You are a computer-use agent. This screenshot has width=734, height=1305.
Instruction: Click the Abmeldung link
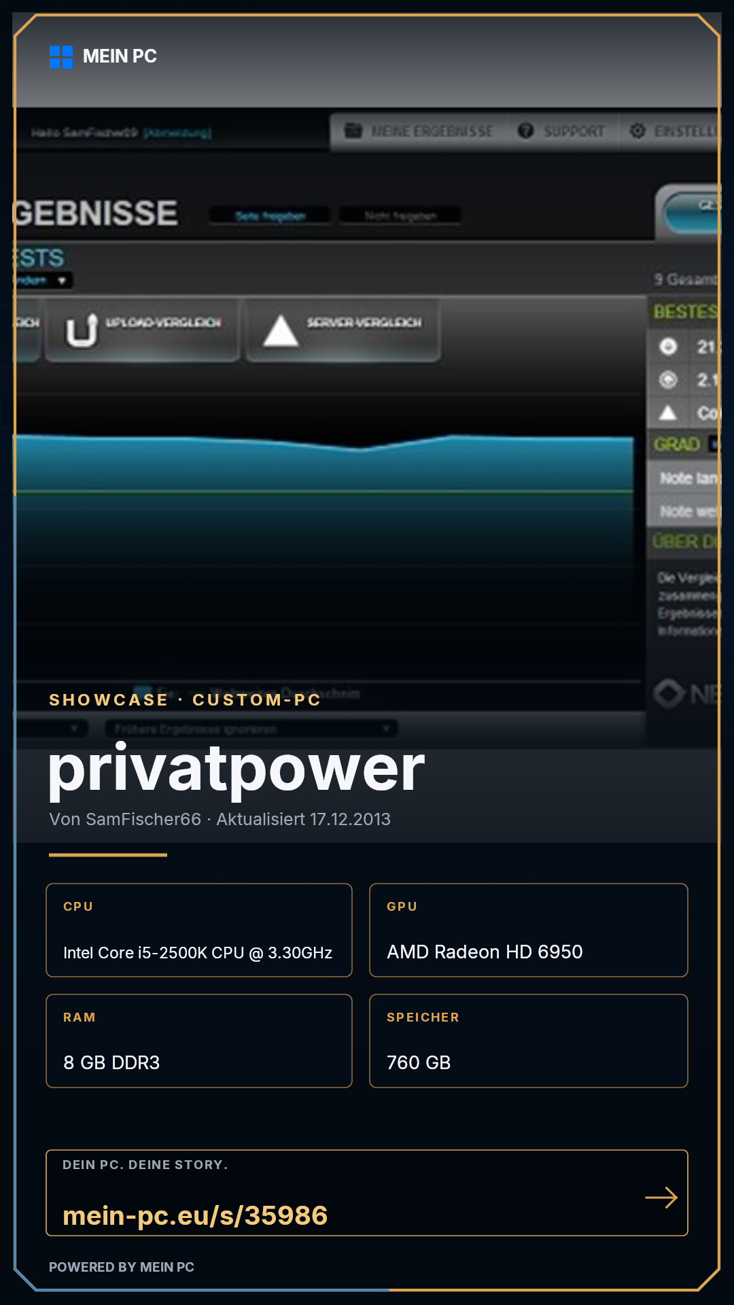[177, 133]
